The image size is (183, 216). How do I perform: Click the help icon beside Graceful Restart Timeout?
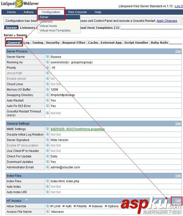click(48, 113)
